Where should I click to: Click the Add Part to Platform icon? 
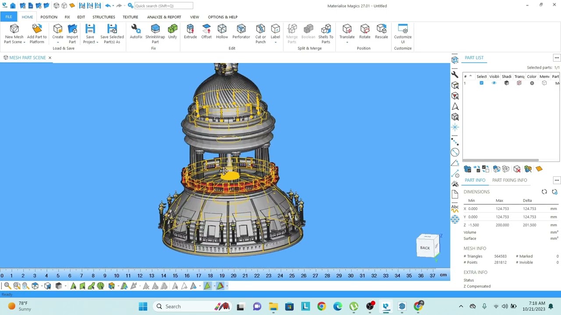point(37,29)
